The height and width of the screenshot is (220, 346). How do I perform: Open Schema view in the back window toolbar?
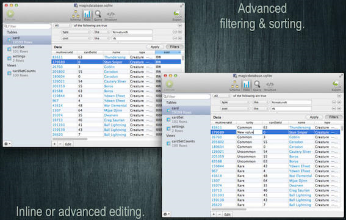75,15
